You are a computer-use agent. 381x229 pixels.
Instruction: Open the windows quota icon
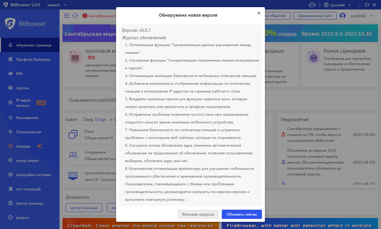point(73,134)
